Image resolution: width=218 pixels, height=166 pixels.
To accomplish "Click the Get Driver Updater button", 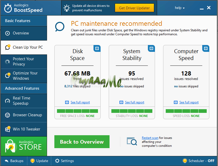I will pyautogui.click(x=134, y=8).
